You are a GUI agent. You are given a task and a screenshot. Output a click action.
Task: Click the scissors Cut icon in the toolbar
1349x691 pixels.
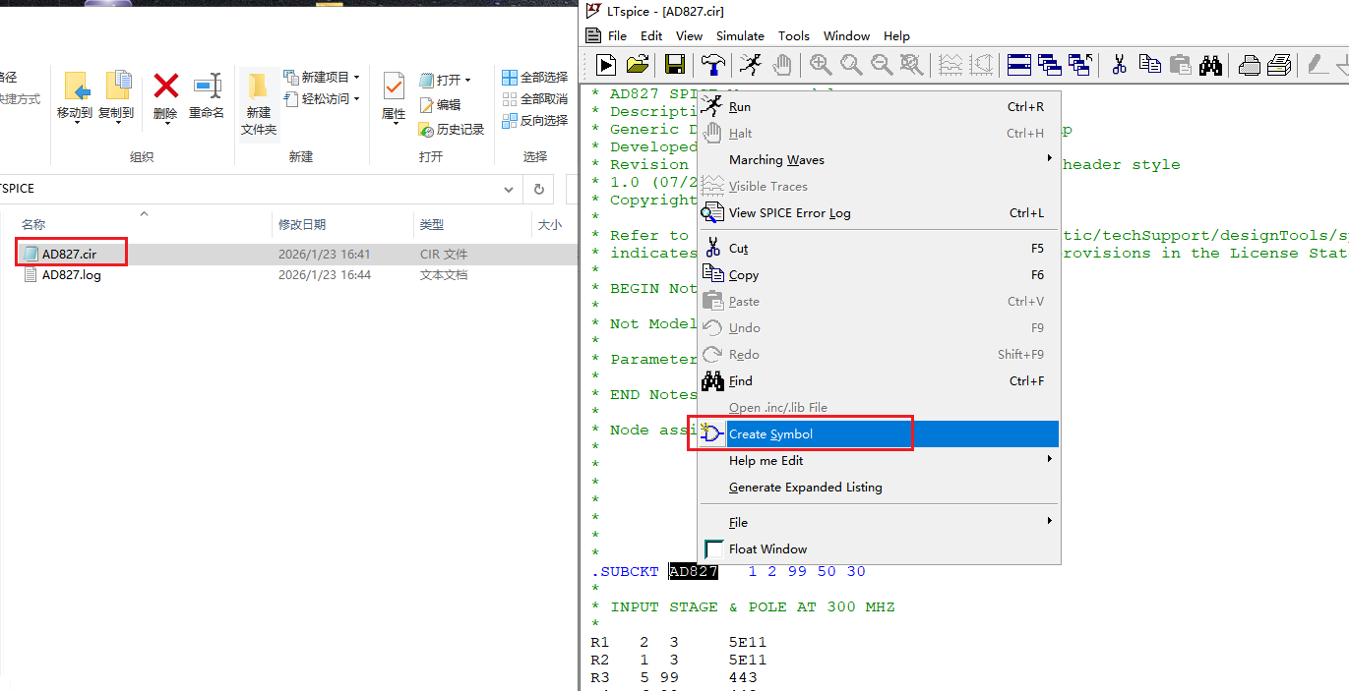1119,65
